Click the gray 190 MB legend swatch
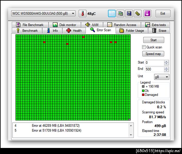Viewport: 182px width, 154px height. coord(143,87)
